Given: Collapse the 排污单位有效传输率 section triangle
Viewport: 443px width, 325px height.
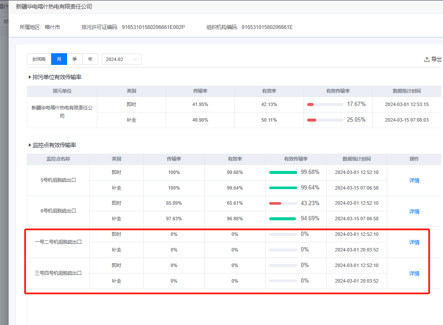Looking at the screenshot, I should (30, 77).
